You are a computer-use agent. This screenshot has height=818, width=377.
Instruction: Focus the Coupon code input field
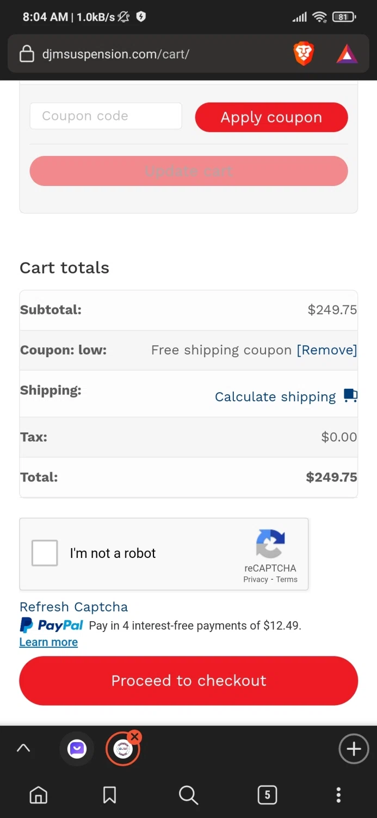coord(106,116)
